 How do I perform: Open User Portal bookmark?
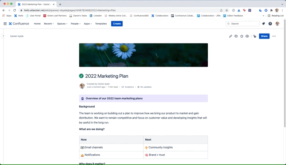tap(33, 16)
